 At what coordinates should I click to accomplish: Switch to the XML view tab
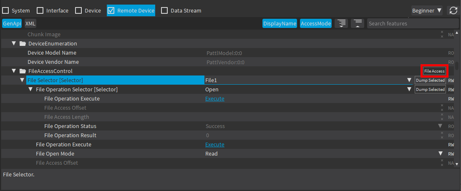point(30,24)
